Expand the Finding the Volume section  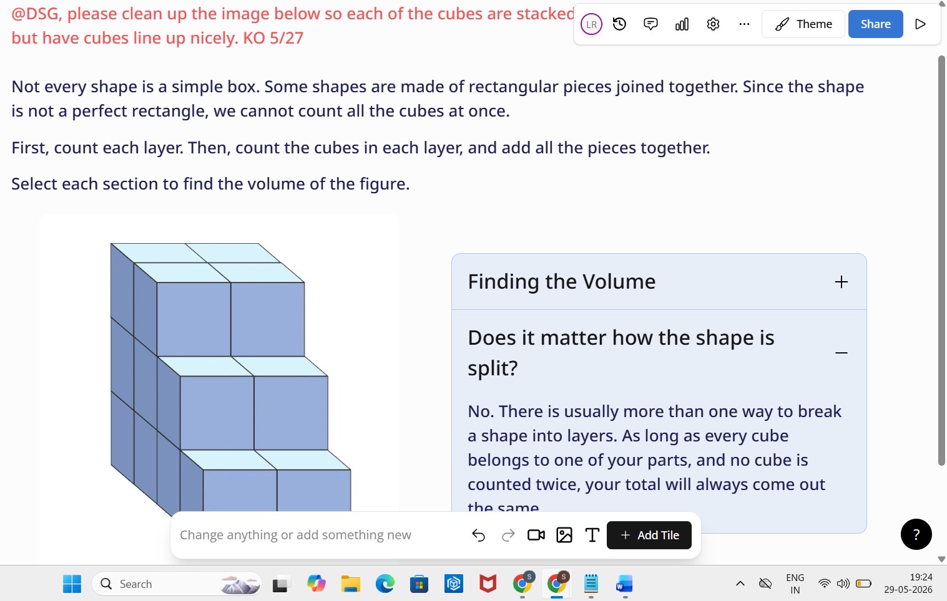(x=841, y=282)
